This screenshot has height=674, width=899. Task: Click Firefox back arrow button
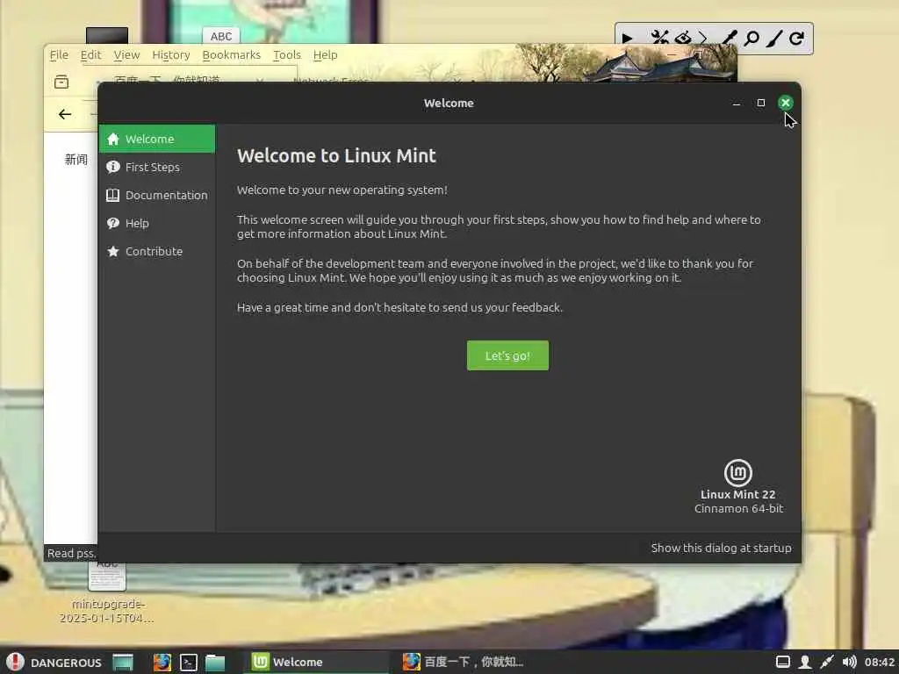point(65,114)
